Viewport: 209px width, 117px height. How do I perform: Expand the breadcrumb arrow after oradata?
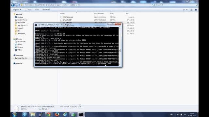(76, 5)
